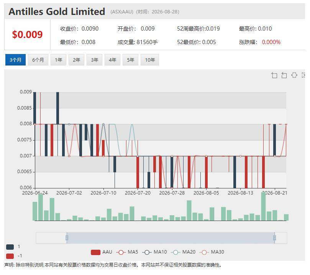The image size is (310, 275).
Task: Select the polygon brush selection icon
Action: [294, 75]
